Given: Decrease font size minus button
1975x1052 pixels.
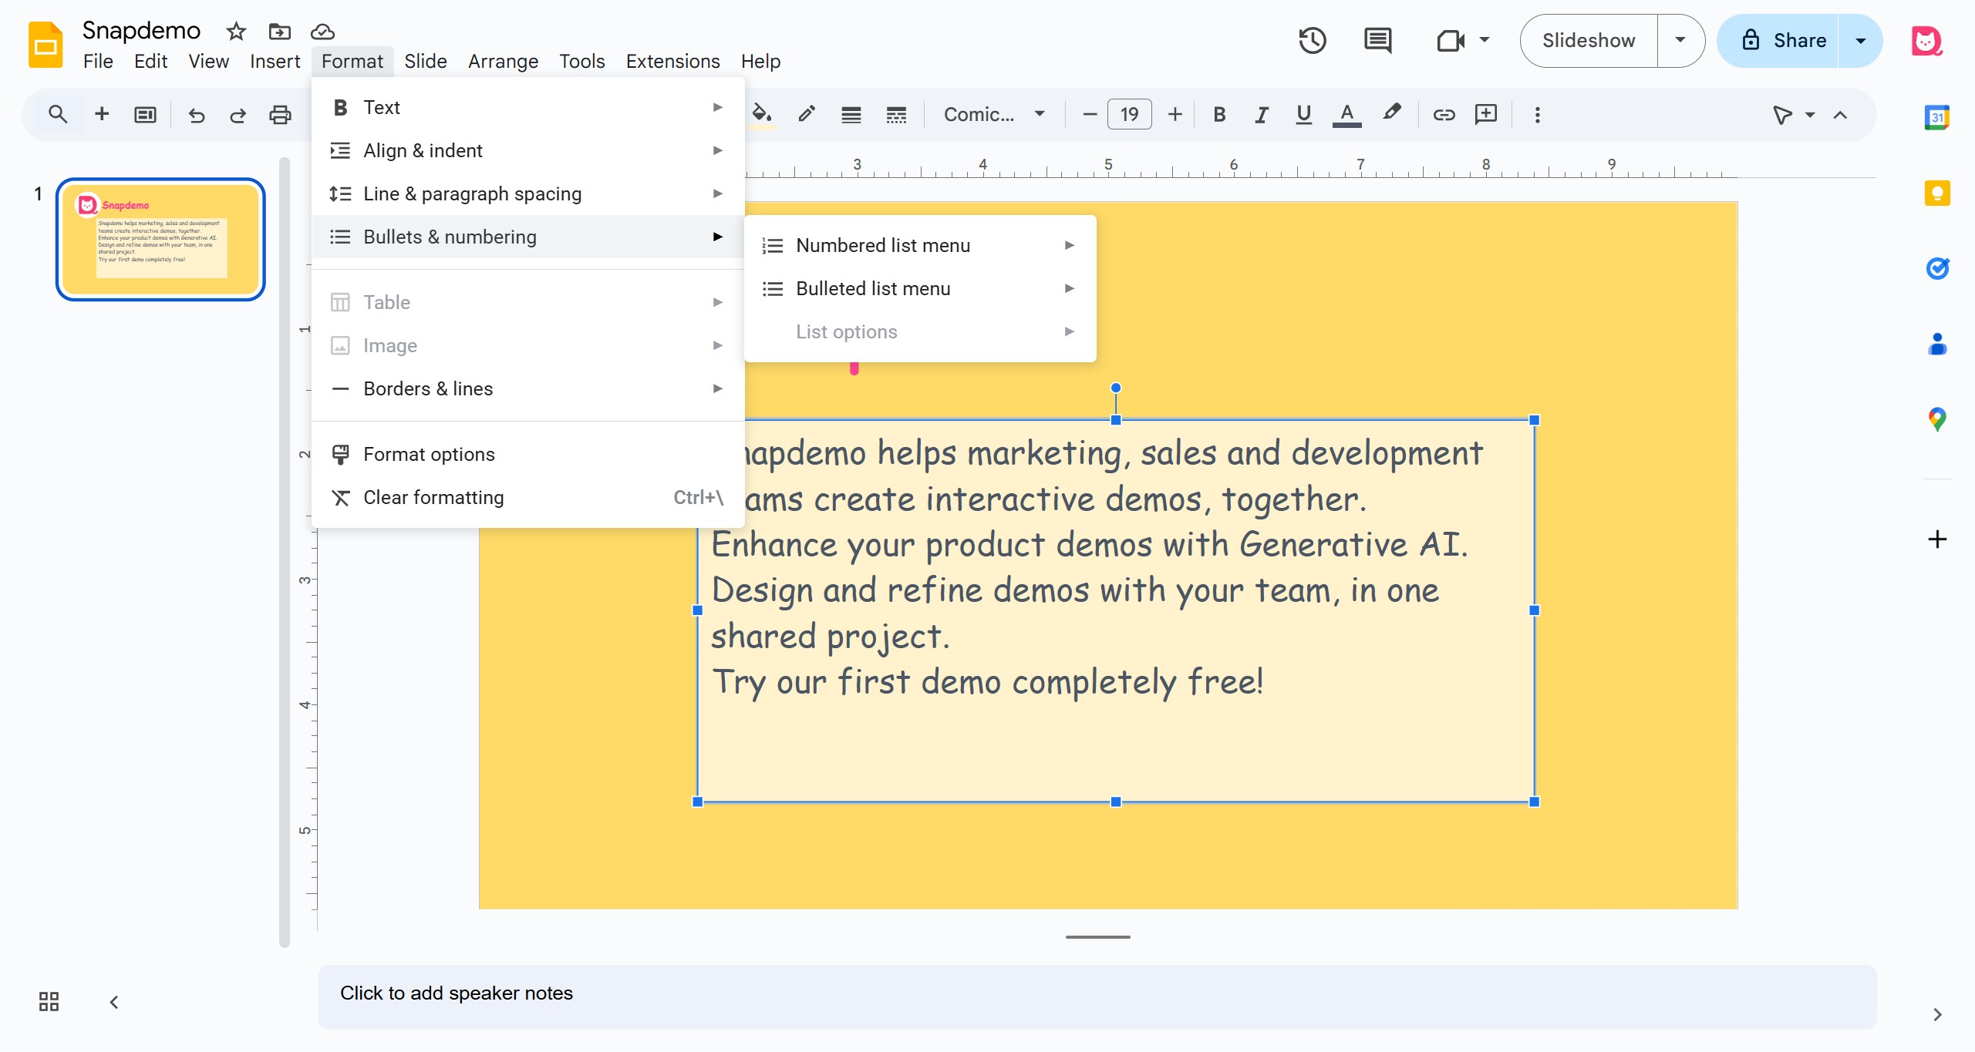Looking at the screenshot, I should point(1089,115).
